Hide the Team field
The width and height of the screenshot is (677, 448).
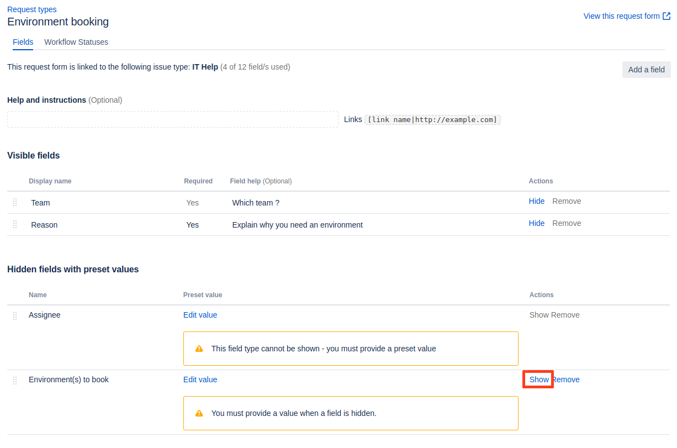point(536,201)
